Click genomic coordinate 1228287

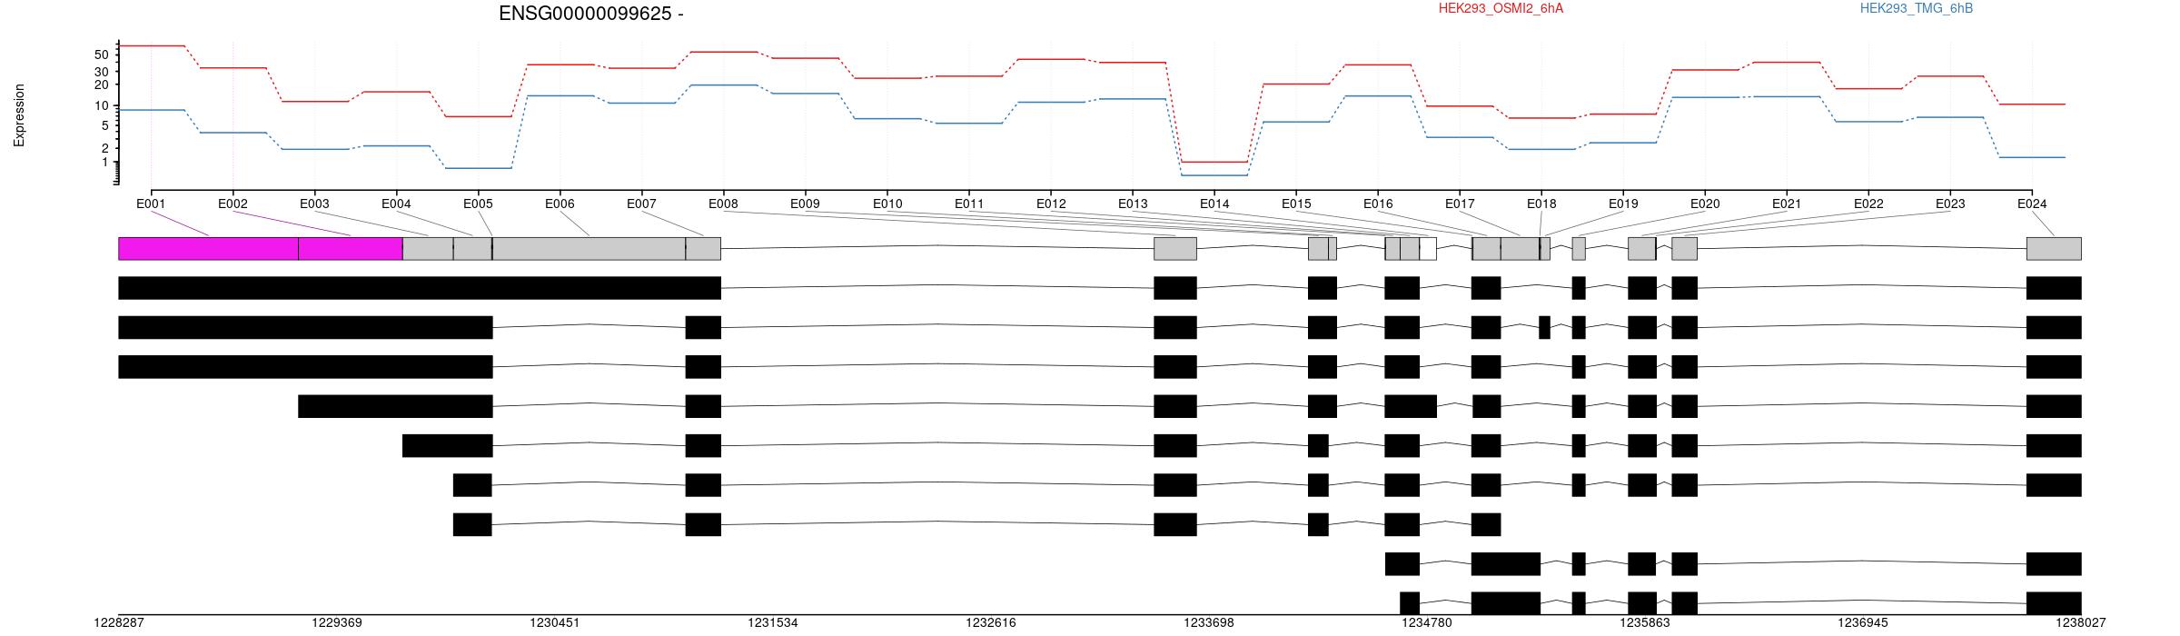(x=119, y=623)
